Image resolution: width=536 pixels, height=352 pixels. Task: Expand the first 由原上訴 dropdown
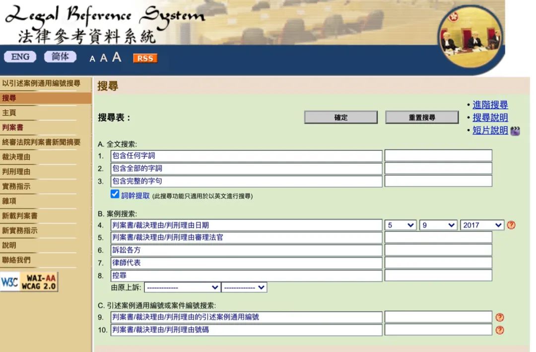coord(182,287)
